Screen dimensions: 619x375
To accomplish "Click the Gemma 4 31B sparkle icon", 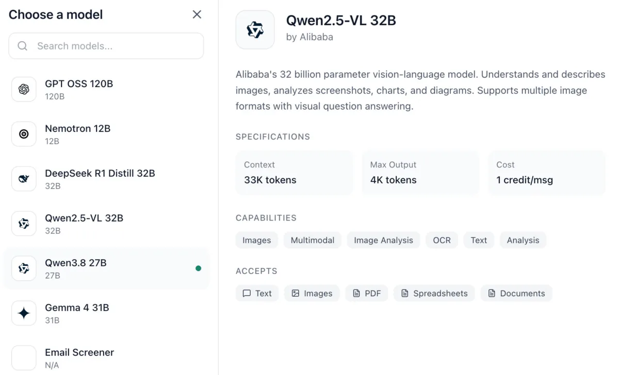I will pyautogui.click(x=24, y=313).
